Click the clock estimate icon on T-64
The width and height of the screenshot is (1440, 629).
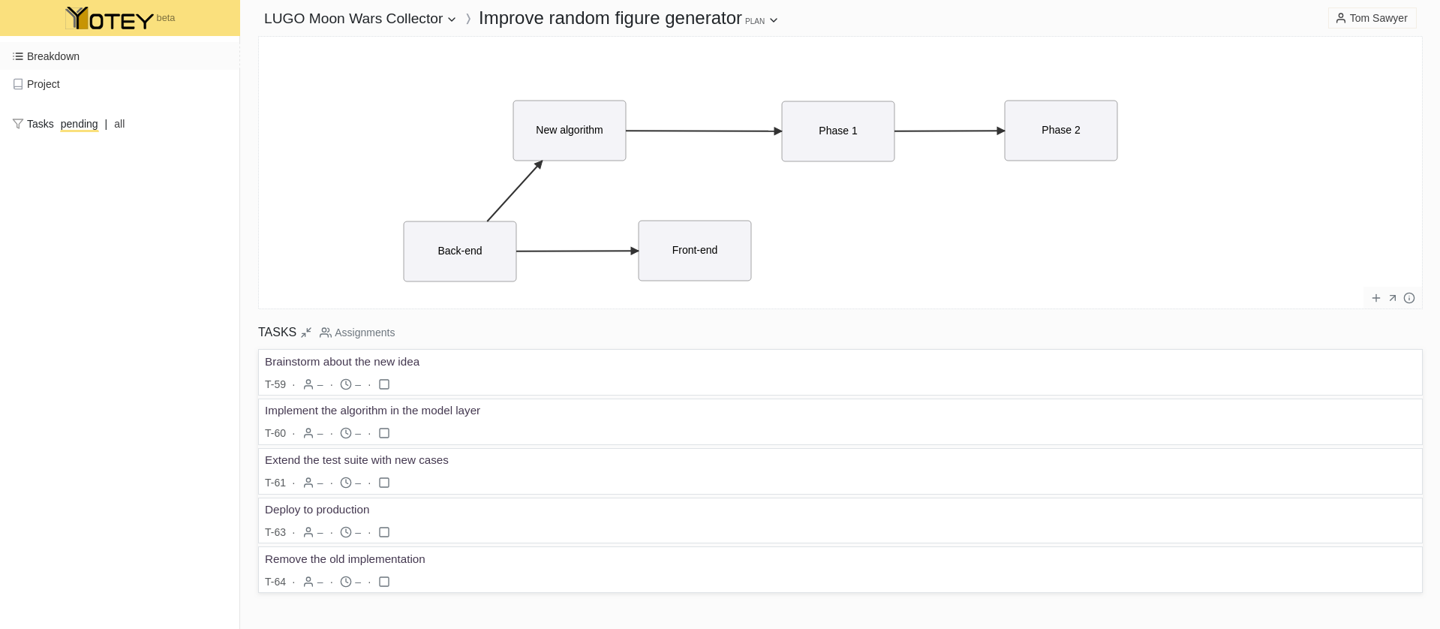346,582
